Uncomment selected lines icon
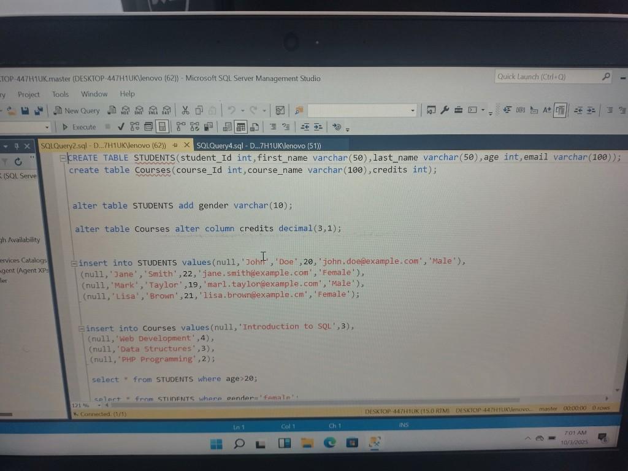This screenshot has height=471, width=628. point(286,127)
